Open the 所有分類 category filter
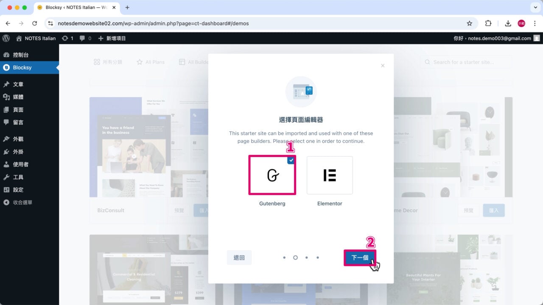 (x=108, y=62)
